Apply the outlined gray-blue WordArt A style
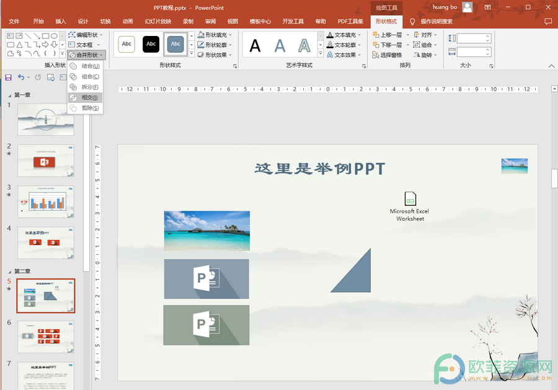Screen dimensions: 558x390 tap(304, 45)
